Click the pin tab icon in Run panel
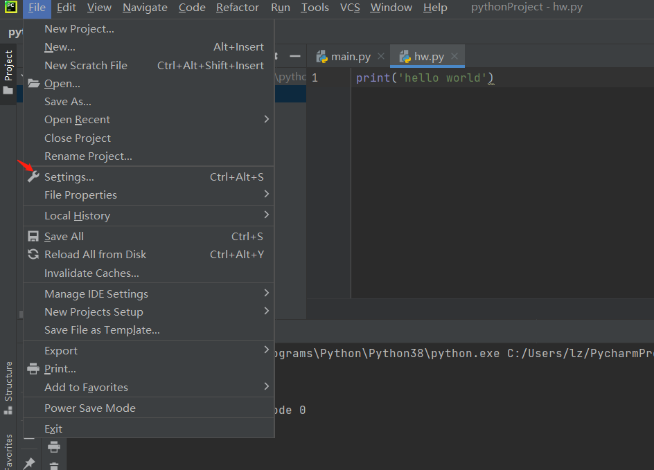Screen dimensions: 654x470 coord(29,463)
